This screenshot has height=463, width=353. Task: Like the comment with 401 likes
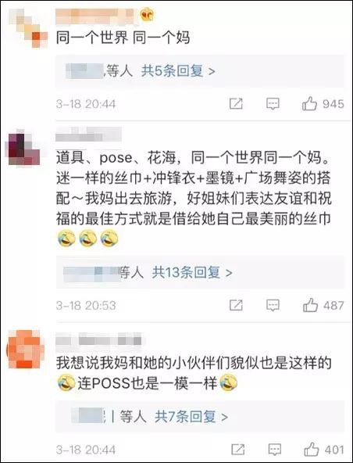pos(312,450)
